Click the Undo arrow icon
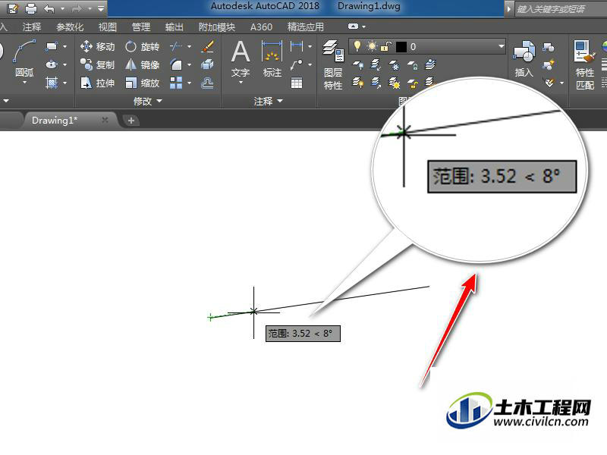Image resolution: width=607 pixels, height=455 pixels. (49, 8)
